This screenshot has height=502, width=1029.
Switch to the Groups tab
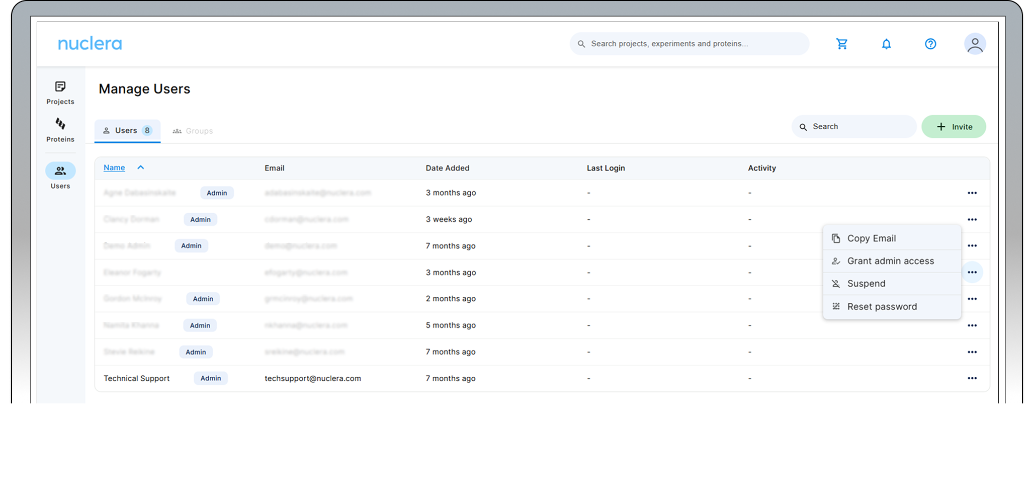click(193, 131)
